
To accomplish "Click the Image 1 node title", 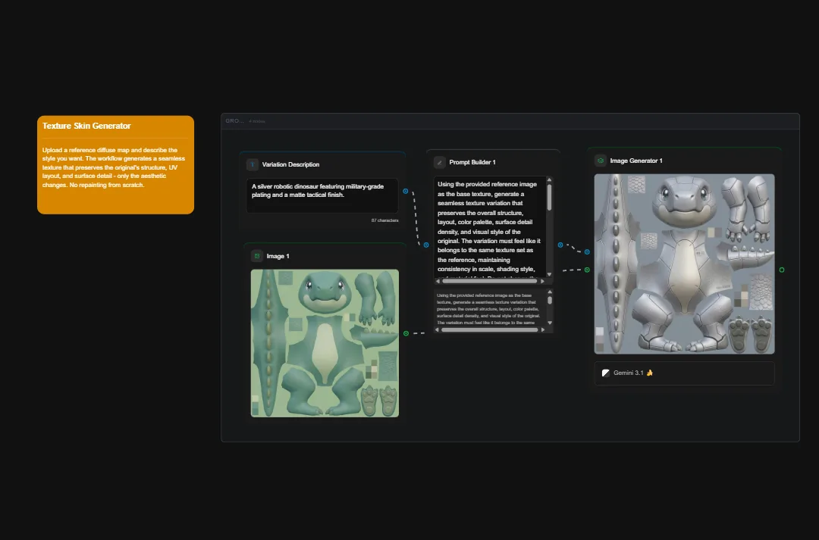I will (278, 256).
